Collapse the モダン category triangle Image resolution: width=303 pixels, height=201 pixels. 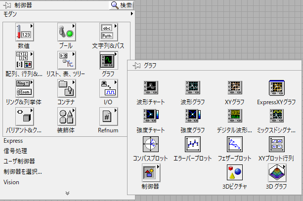point(131,15)
